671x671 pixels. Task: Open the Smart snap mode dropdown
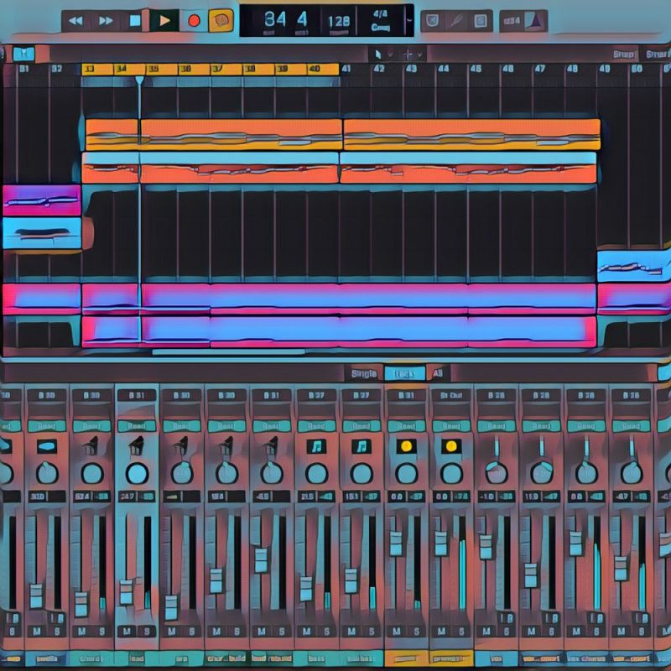658,55
